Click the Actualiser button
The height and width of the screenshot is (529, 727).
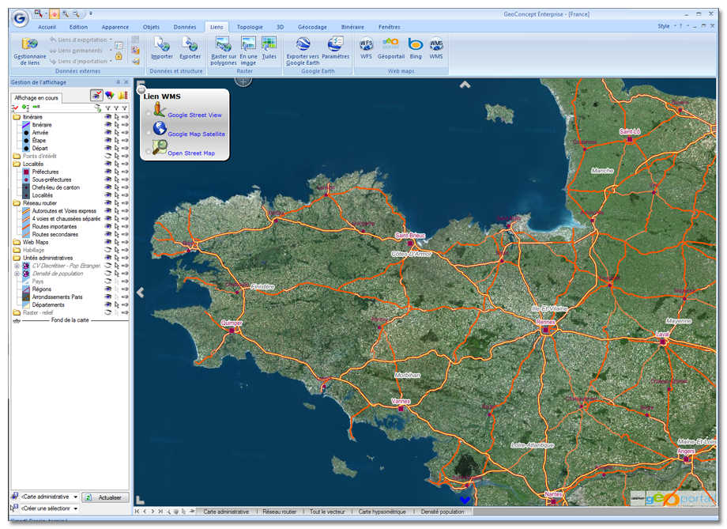pos(106,497)
